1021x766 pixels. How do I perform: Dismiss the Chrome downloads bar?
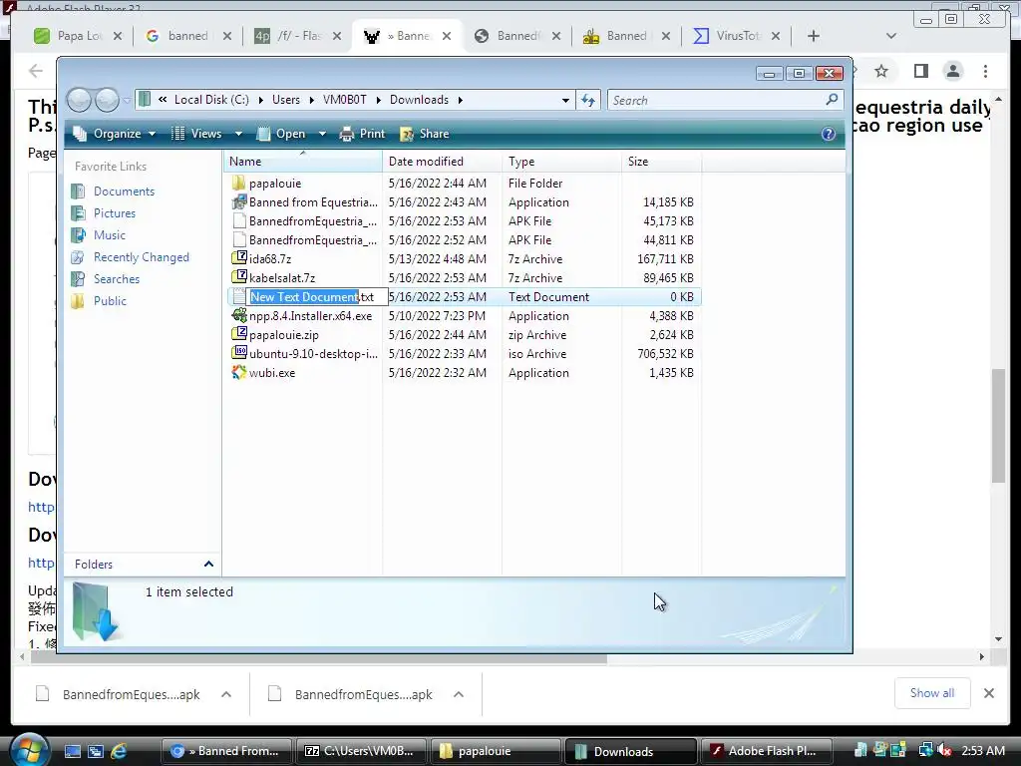tap(989, 694)
